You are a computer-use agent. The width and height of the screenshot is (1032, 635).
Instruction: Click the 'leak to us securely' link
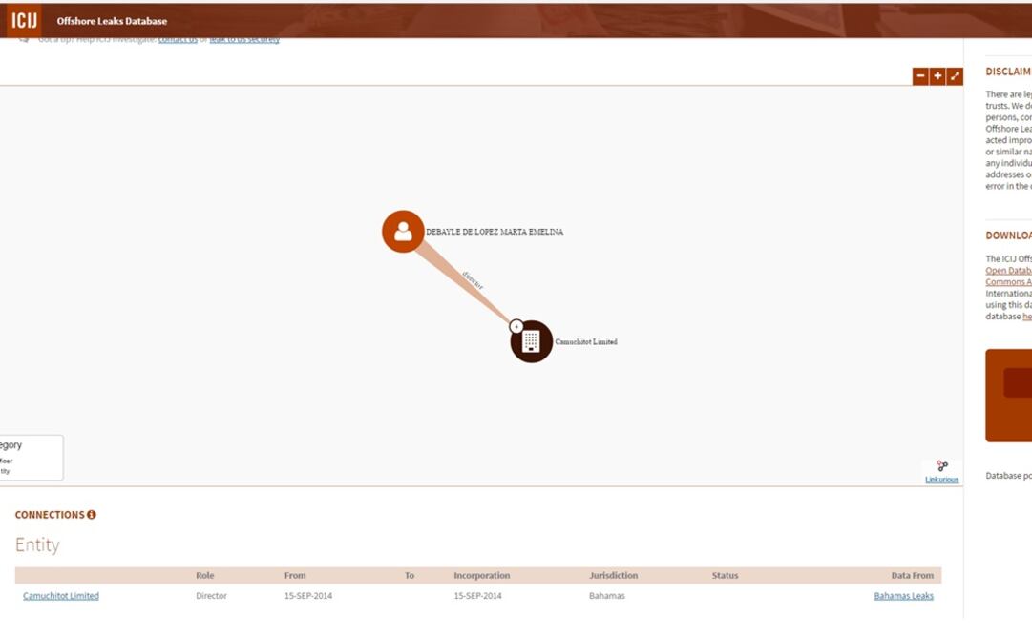(244, 40)
